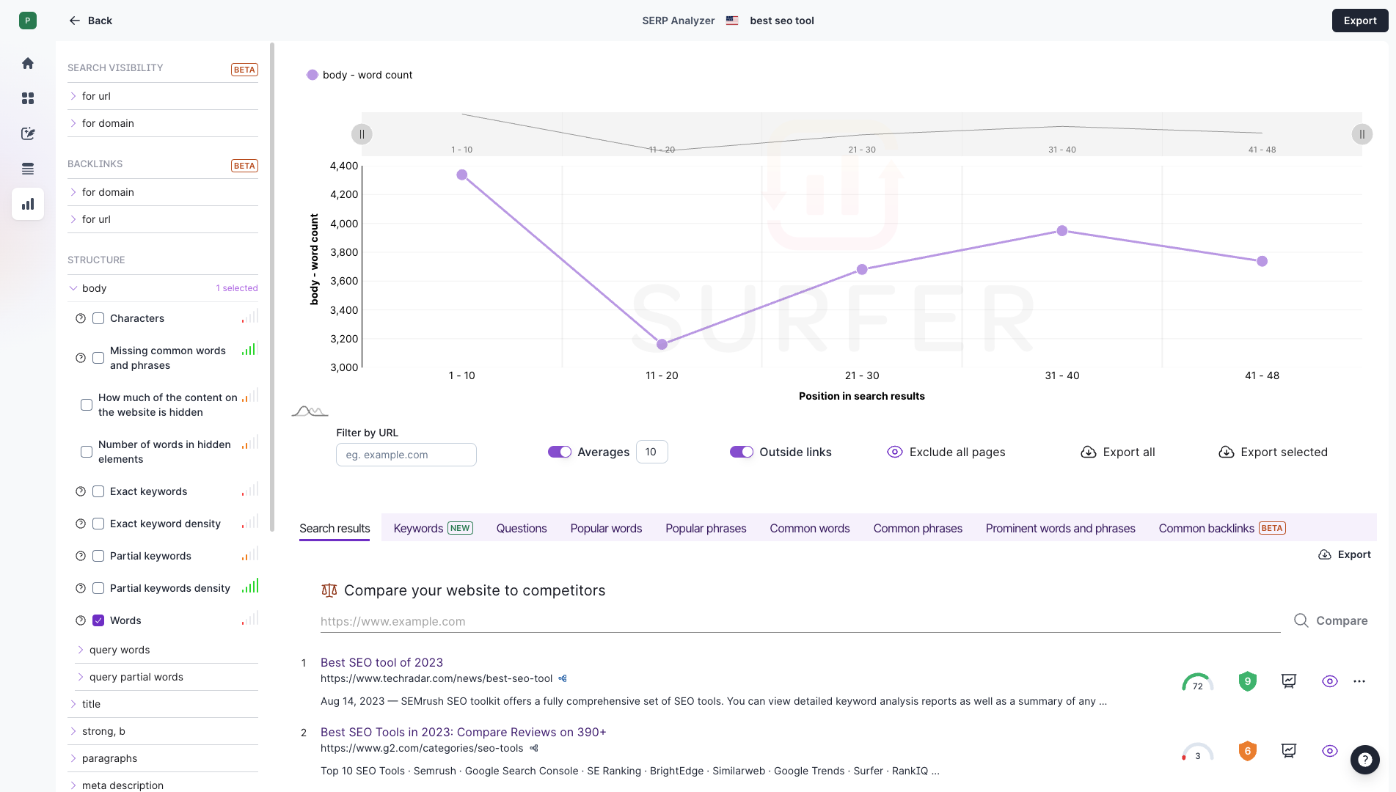Open the Best SEO tool of 2023 result
The width and height of the screenshot is (1396, 792).
pos(381,662)
